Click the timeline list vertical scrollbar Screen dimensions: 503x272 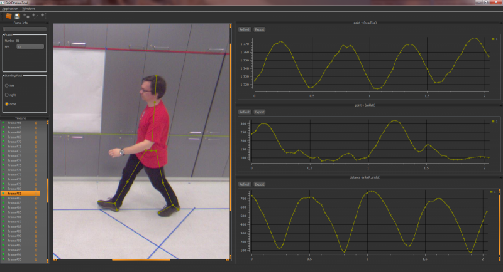[48, 188]
